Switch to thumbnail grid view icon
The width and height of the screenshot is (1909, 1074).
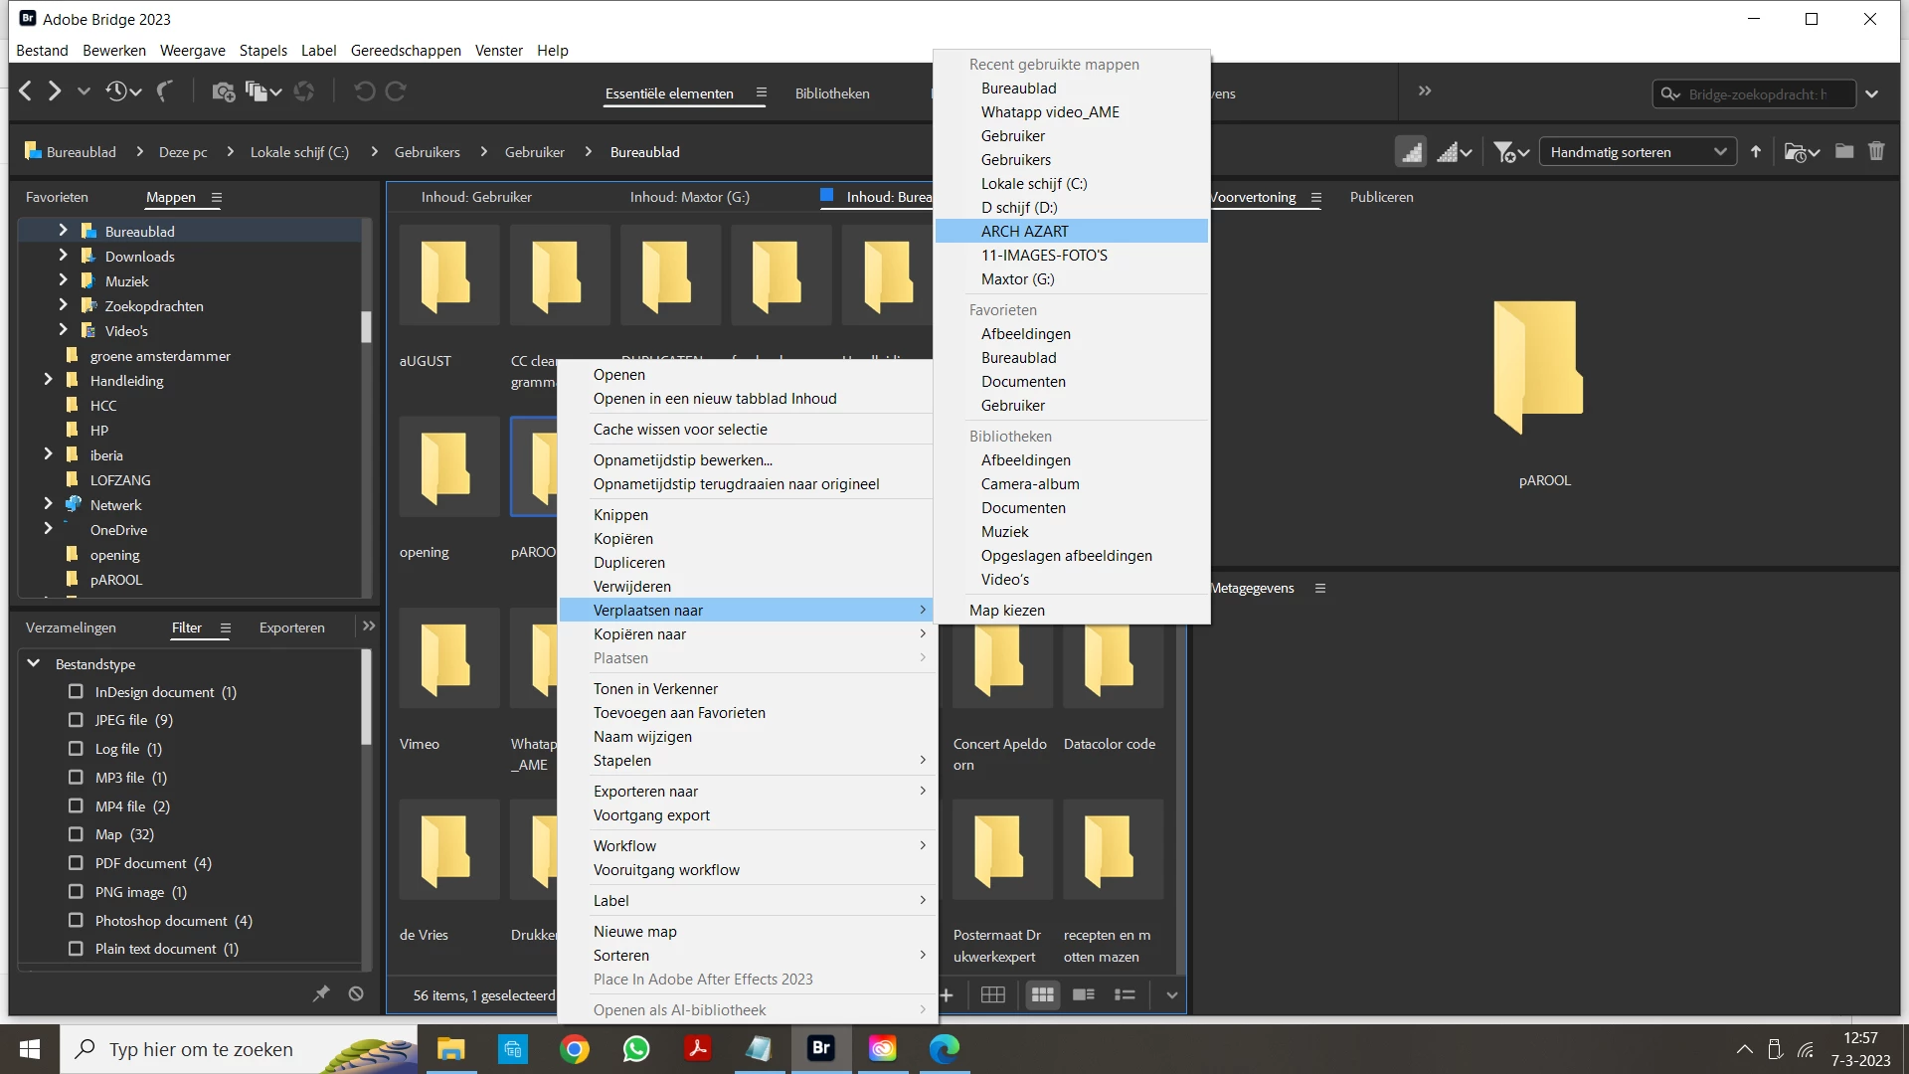(x=1042, y=994)
